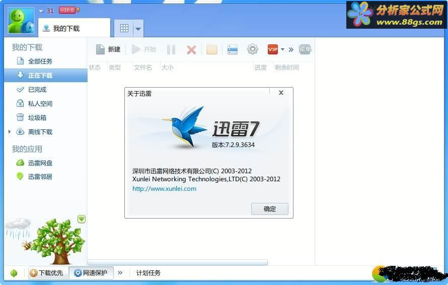
Task: Open the http://www.xunlei.com link
Action: (x=164, y=189)
